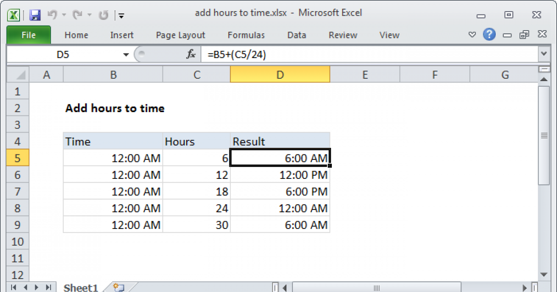Open the File backstage menu
The width and height of the screenshot is (557, 292).
28,35
